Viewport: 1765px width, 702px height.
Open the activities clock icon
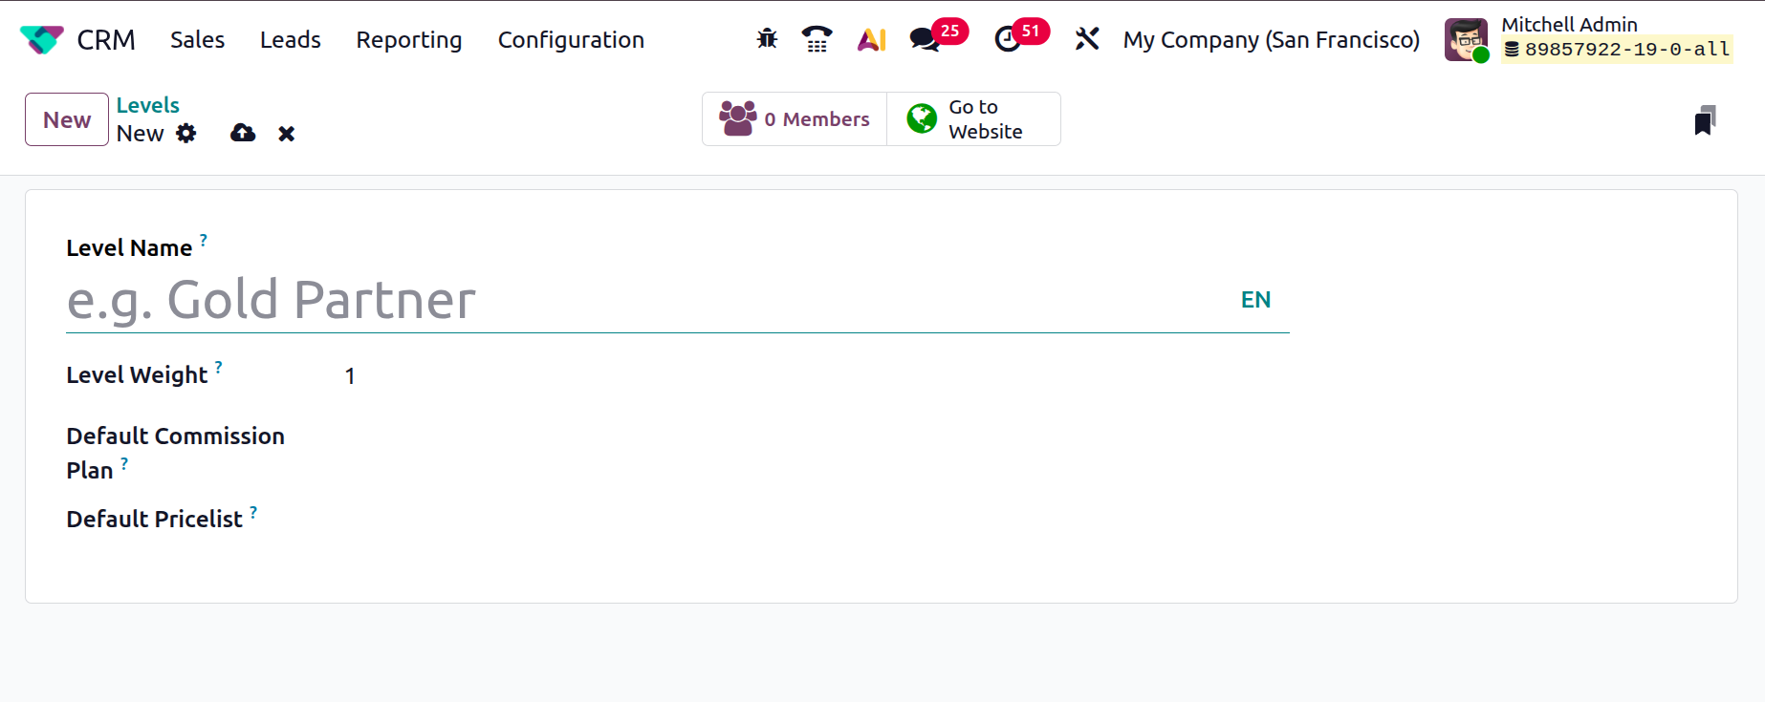[1008, 39]
